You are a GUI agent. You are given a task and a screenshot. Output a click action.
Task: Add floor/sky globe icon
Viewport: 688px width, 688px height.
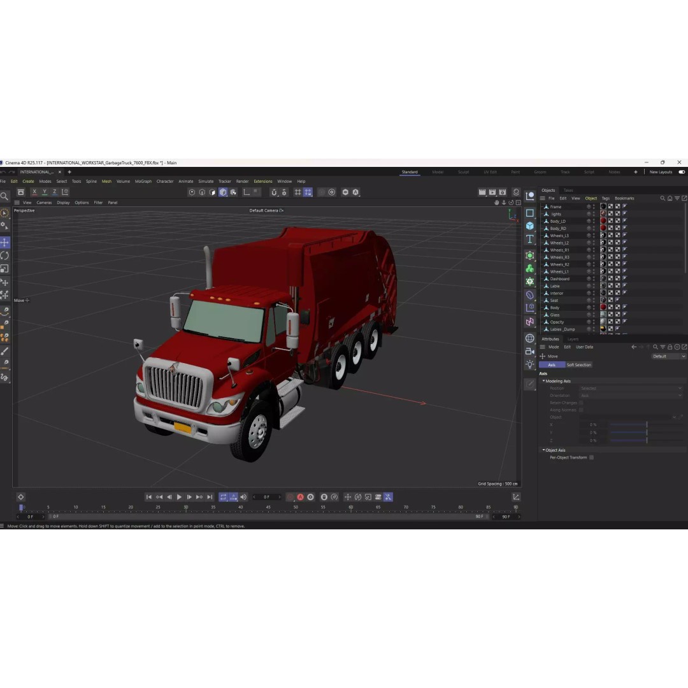530,338
